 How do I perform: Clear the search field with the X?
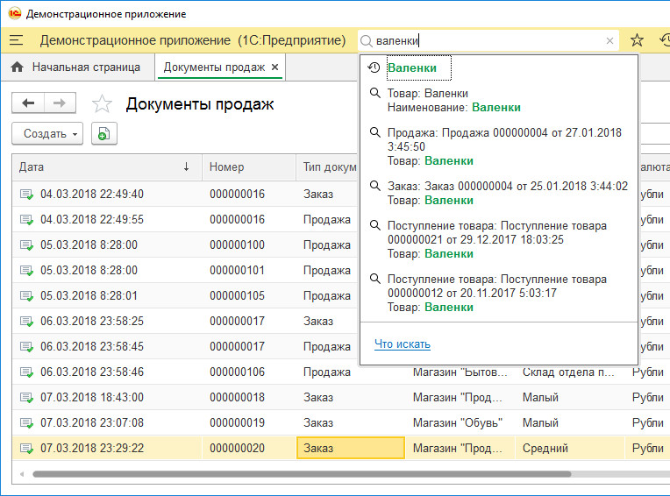click(x=609, y=41)
